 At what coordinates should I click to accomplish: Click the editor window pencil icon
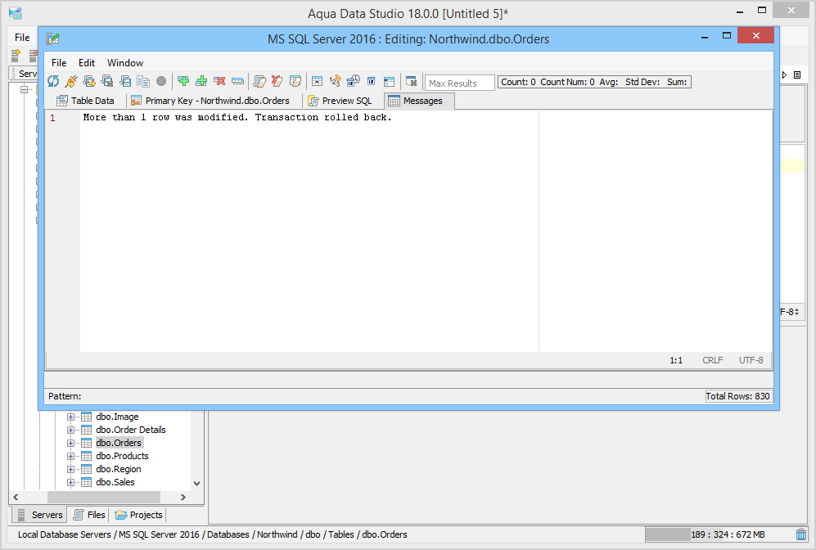tap(52, 38)
